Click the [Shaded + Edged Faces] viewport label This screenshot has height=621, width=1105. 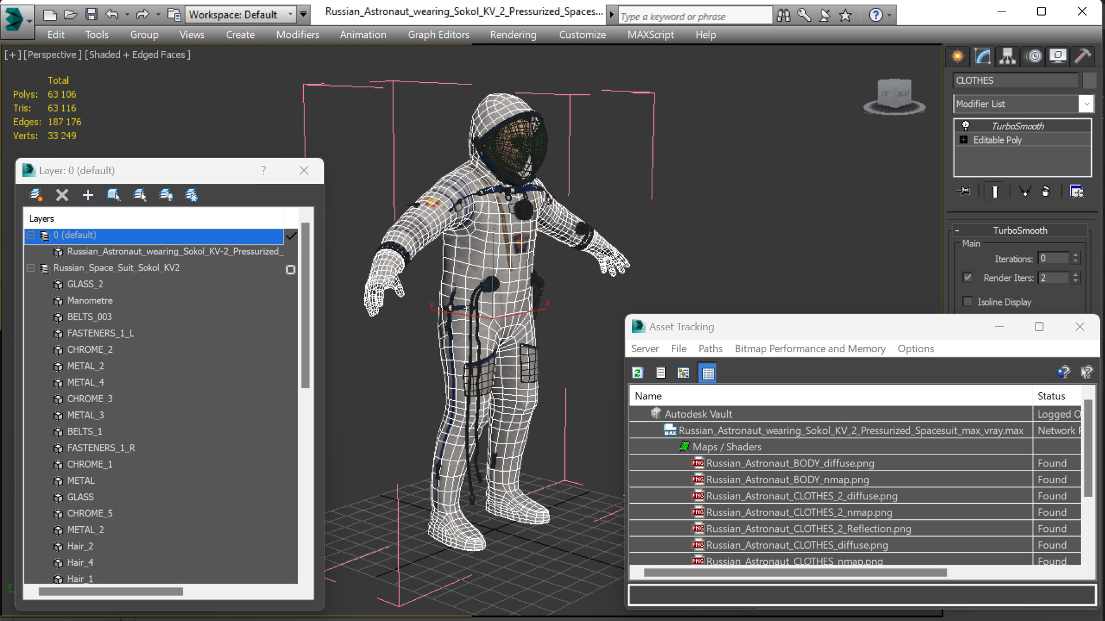137,55
